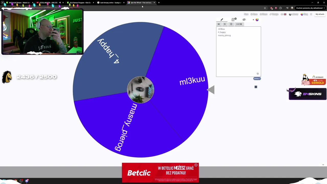Viewport: 327px width, 184px height.
Task: Hide the entries panel with eye icon
Action: [244, 20]
